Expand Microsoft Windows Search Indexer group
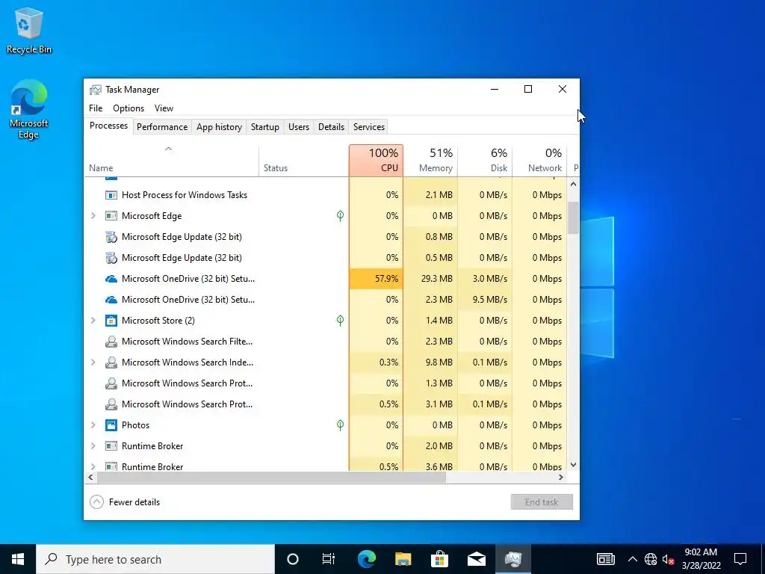This screenshot has width=765, height=574. pos(93,362)
